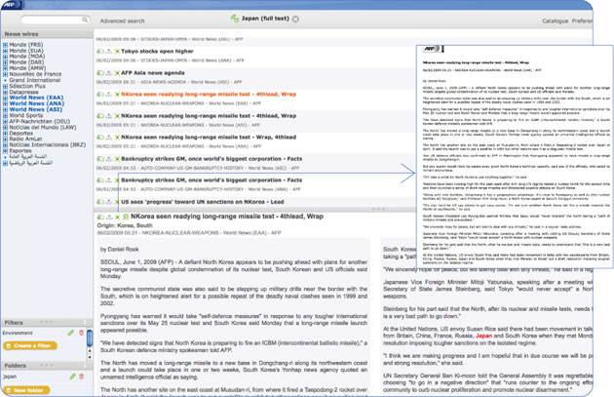The image size is (614, 397).
Task: Click the green icon beside Japan (full text)
Action: point(235,18)
